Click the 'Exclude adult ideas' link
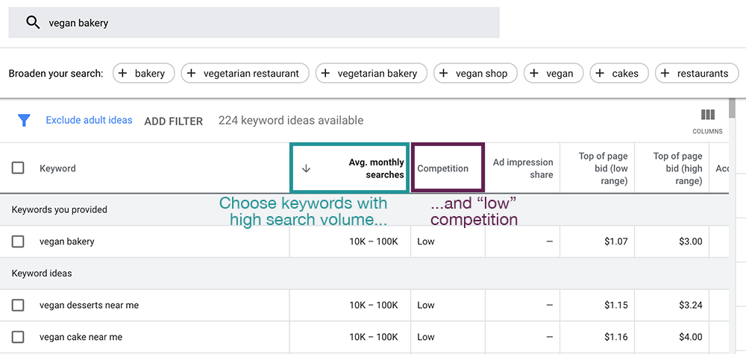Image resolution: width=746 pixels, height=354 pixels. pos(89,120)
